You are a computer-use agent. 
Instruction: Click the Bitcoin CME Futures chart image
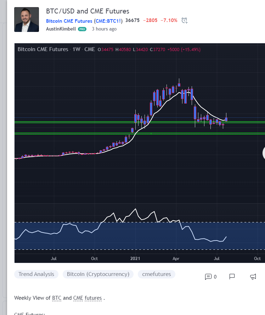[x=140, y=153]
